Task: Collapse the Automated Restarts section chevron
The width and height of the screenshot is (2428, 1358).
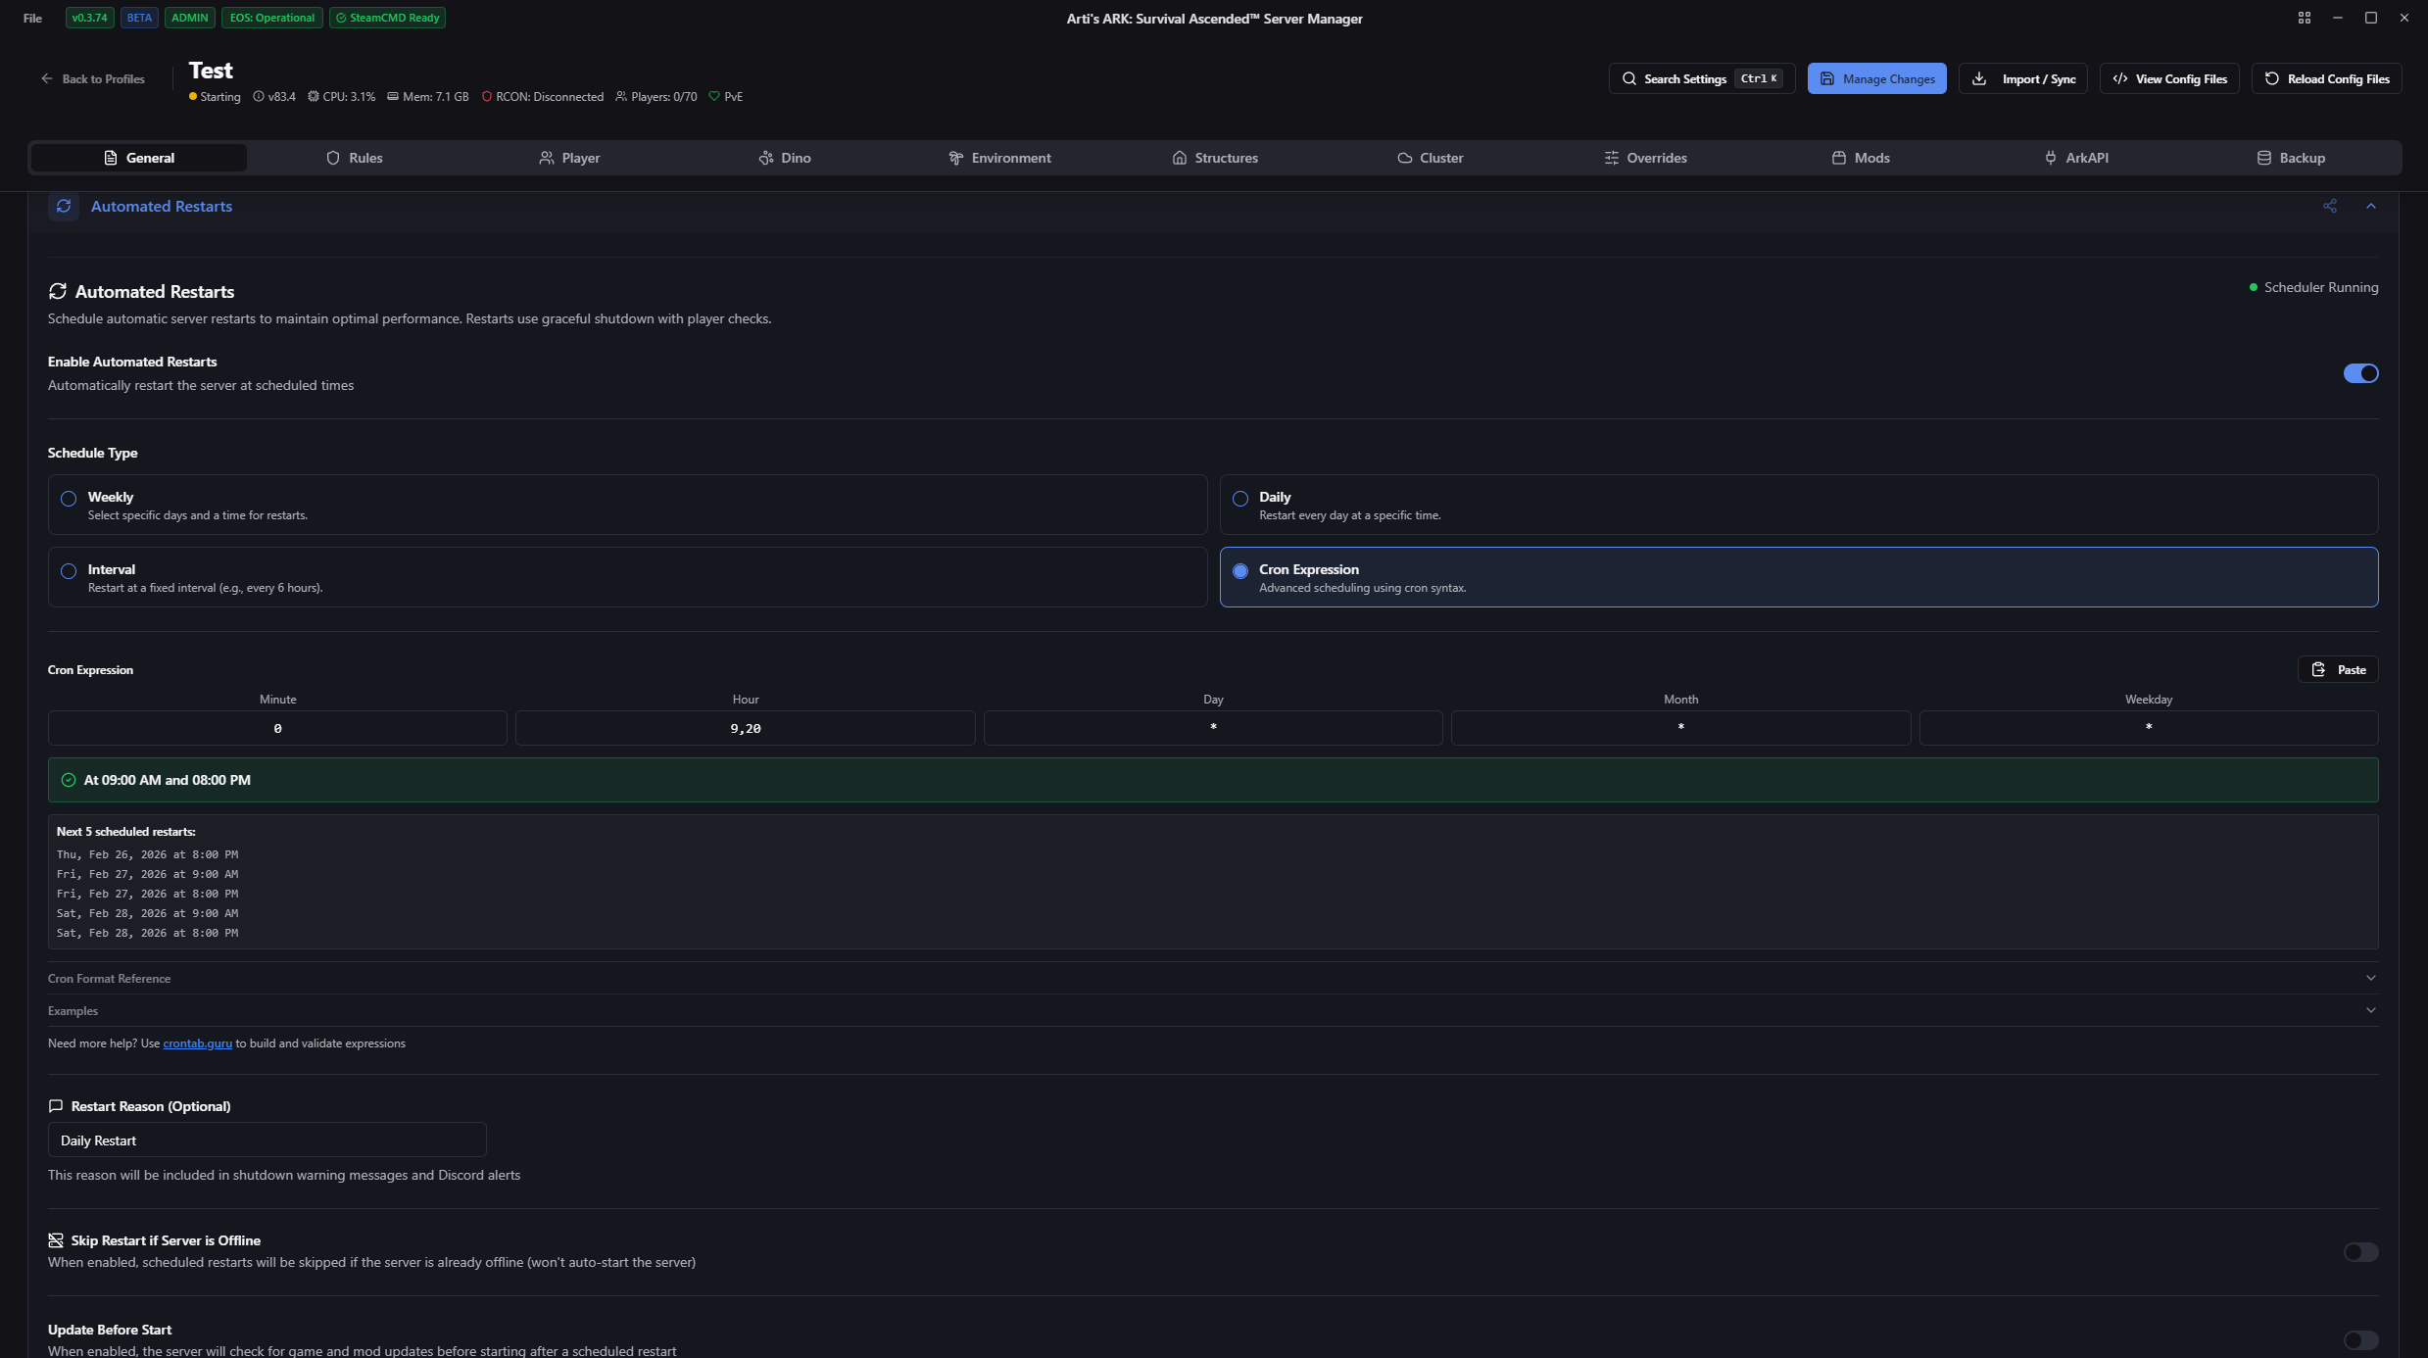Action: (x=2370, y=206)
